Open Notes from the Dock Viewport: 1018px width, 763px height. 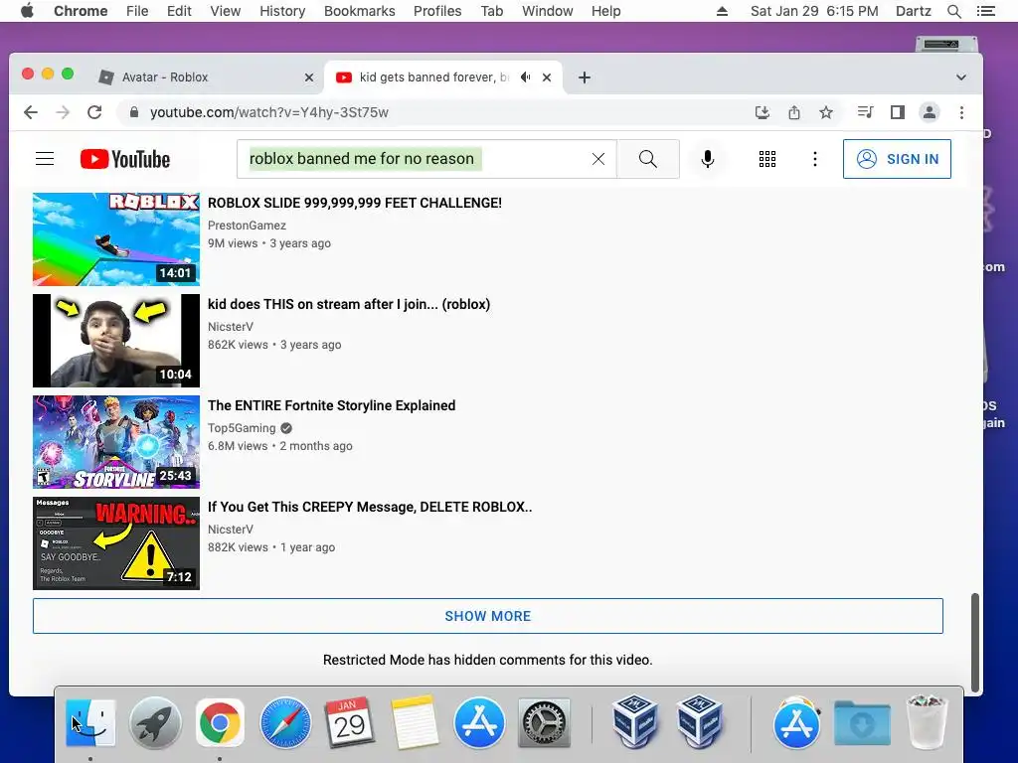coord(415,723)
